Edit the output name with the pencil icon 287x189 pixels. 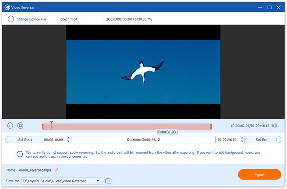tap(56, 170)
